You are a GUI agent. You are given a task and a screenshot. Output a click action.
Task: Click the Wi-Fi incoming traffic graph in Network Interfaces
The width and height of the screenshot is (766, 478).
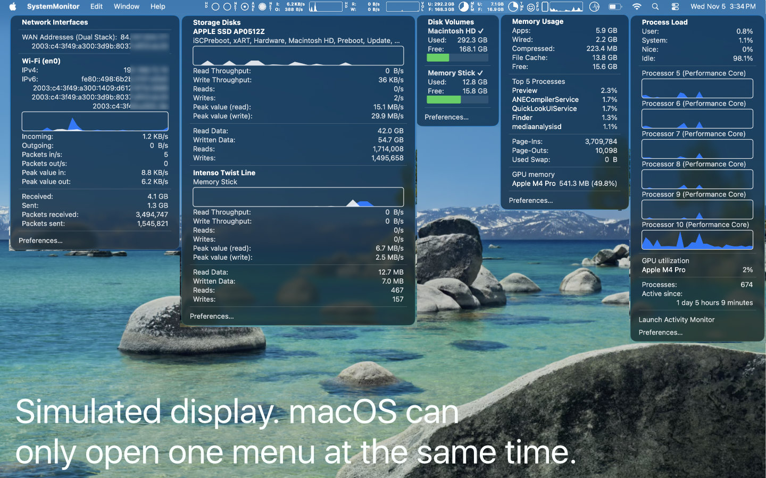point(95,121)
